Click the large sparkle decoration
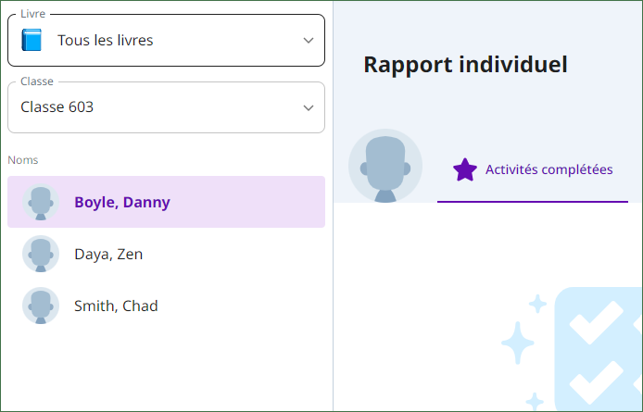643x412 pixels. point(518,343)
